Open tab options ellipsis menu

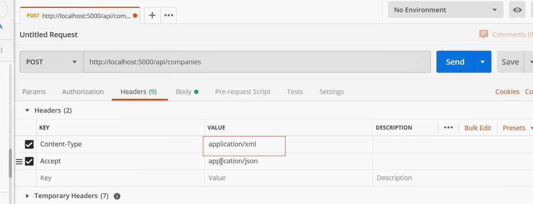click(168, 15)
